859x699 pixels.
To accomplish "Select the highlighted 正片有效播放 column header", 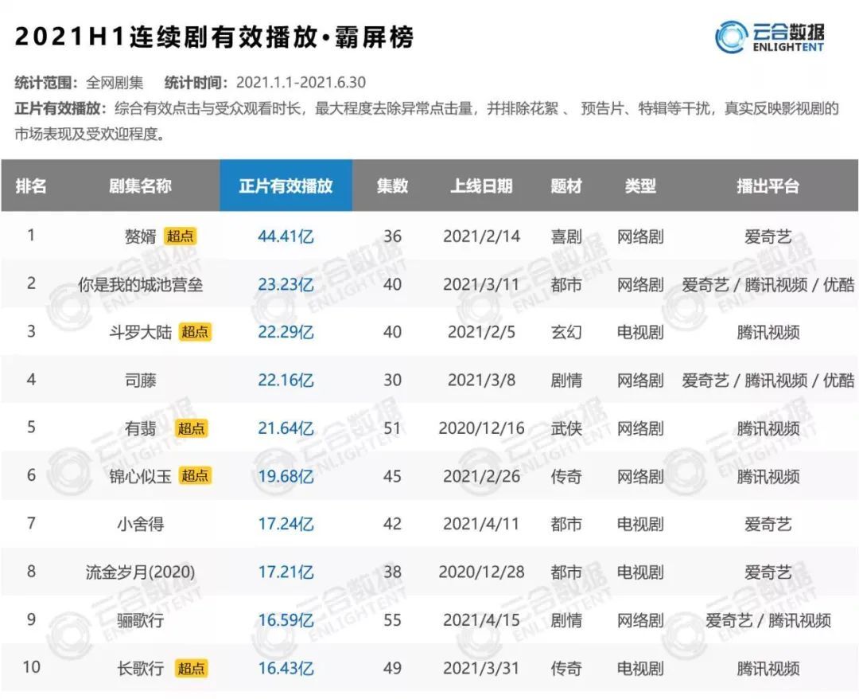I will coord(286,186).
